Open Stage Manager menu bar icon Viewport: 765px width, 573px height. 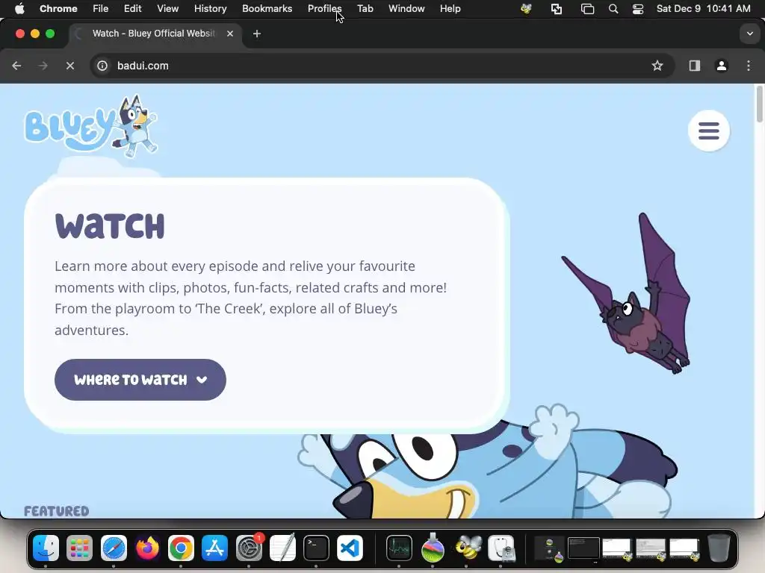click(587, 8)
